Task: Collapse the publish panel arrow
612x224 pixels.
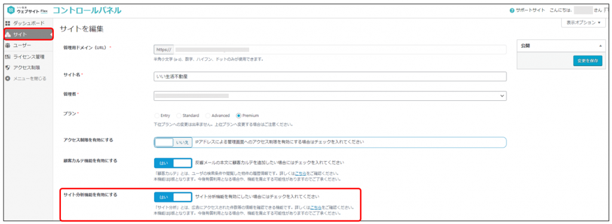Action: tap(600, 46)
